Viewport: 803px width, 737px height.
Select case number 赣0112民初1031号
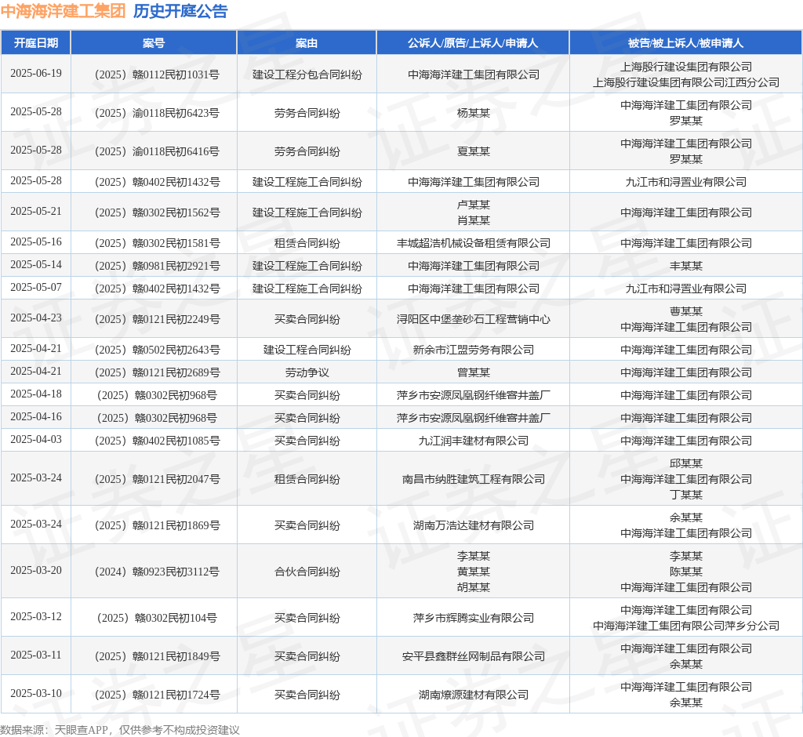click(157, 74)
